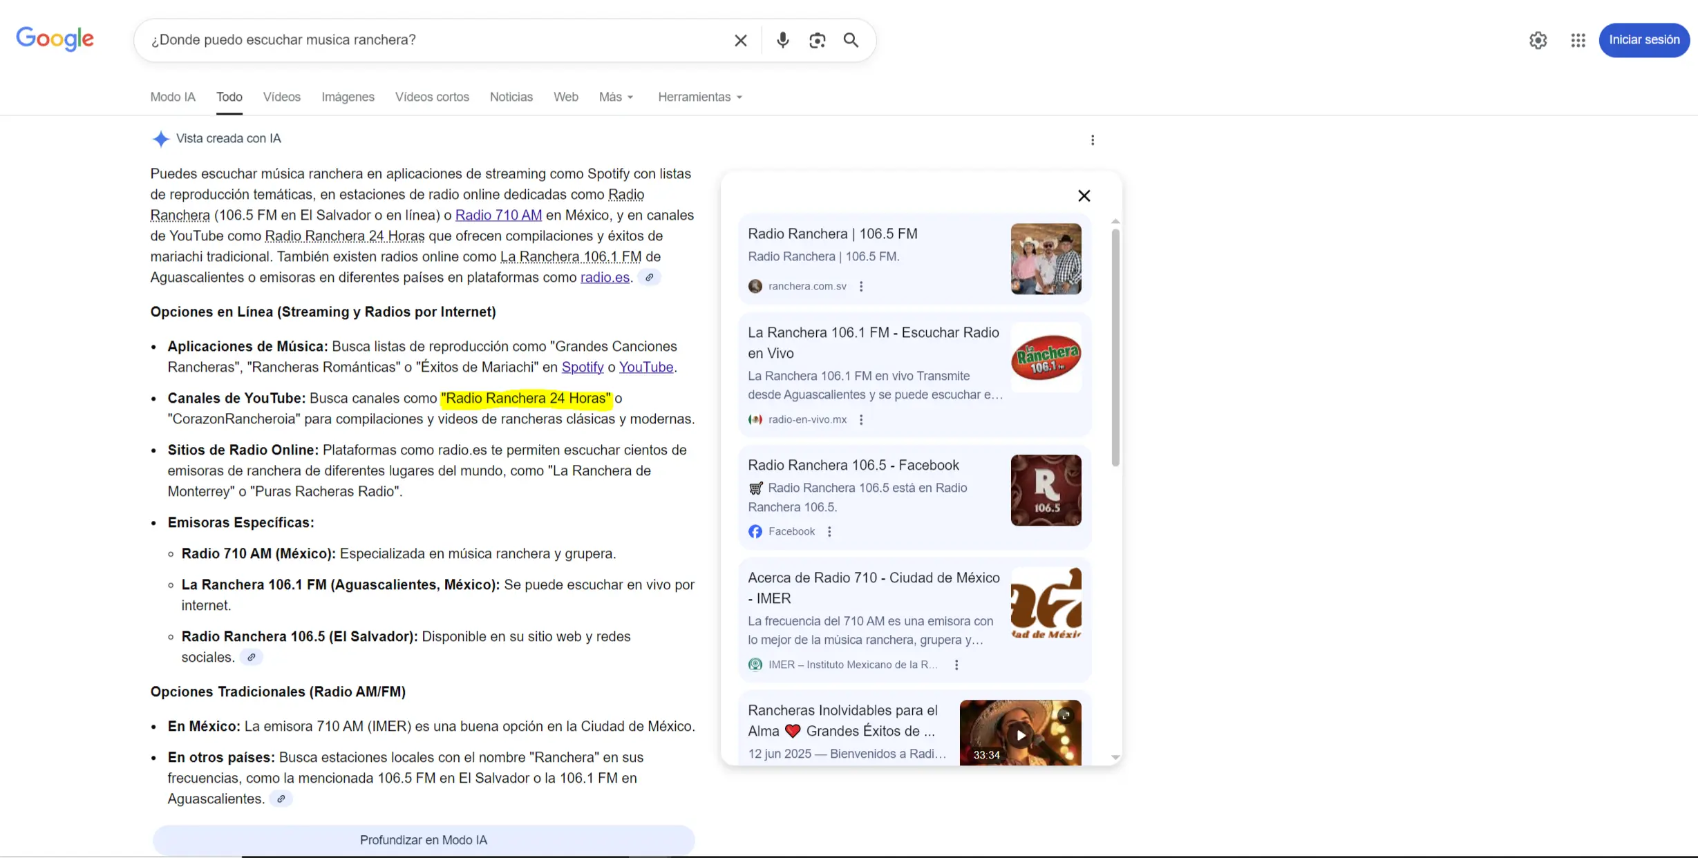Click the sources panel scroll-up arrow

coord(1115,222)
